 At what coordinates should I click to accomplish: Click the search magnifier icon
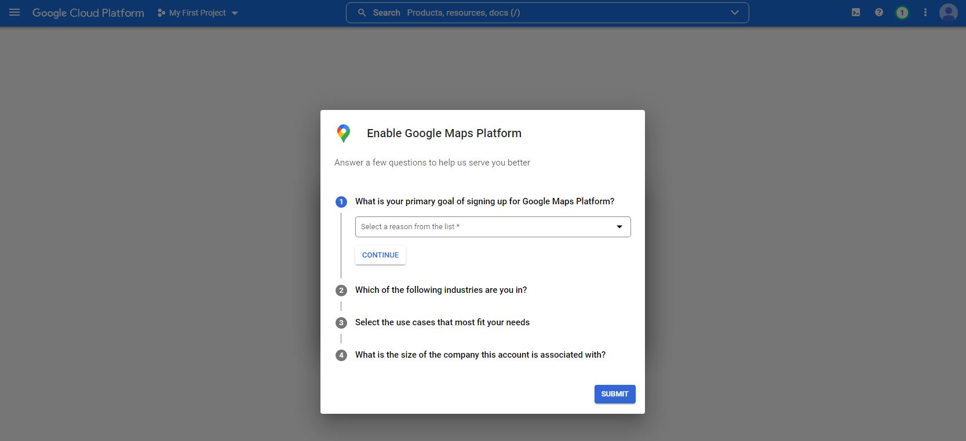coord(362,13)
